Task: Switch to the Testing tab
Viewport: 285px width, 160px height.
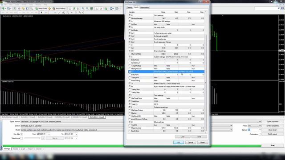Action: click(x=130, y=8)
